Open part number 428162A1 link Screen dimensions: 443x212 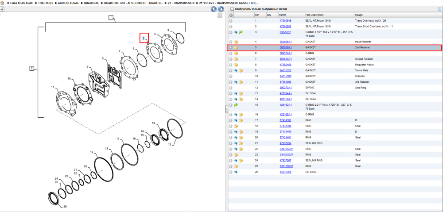[x=286, y=105]
